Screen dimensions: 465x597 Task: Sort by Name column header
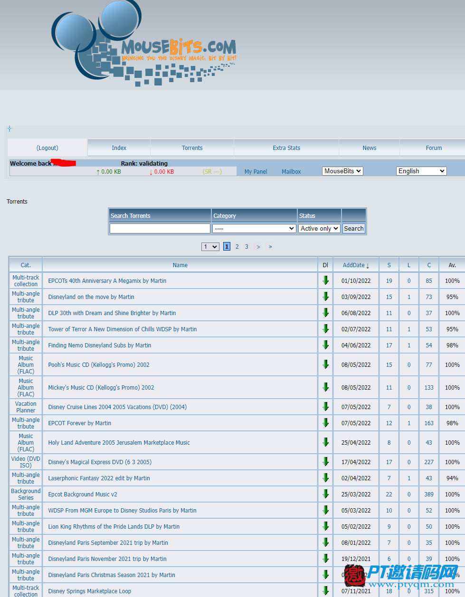click(180, 265)
